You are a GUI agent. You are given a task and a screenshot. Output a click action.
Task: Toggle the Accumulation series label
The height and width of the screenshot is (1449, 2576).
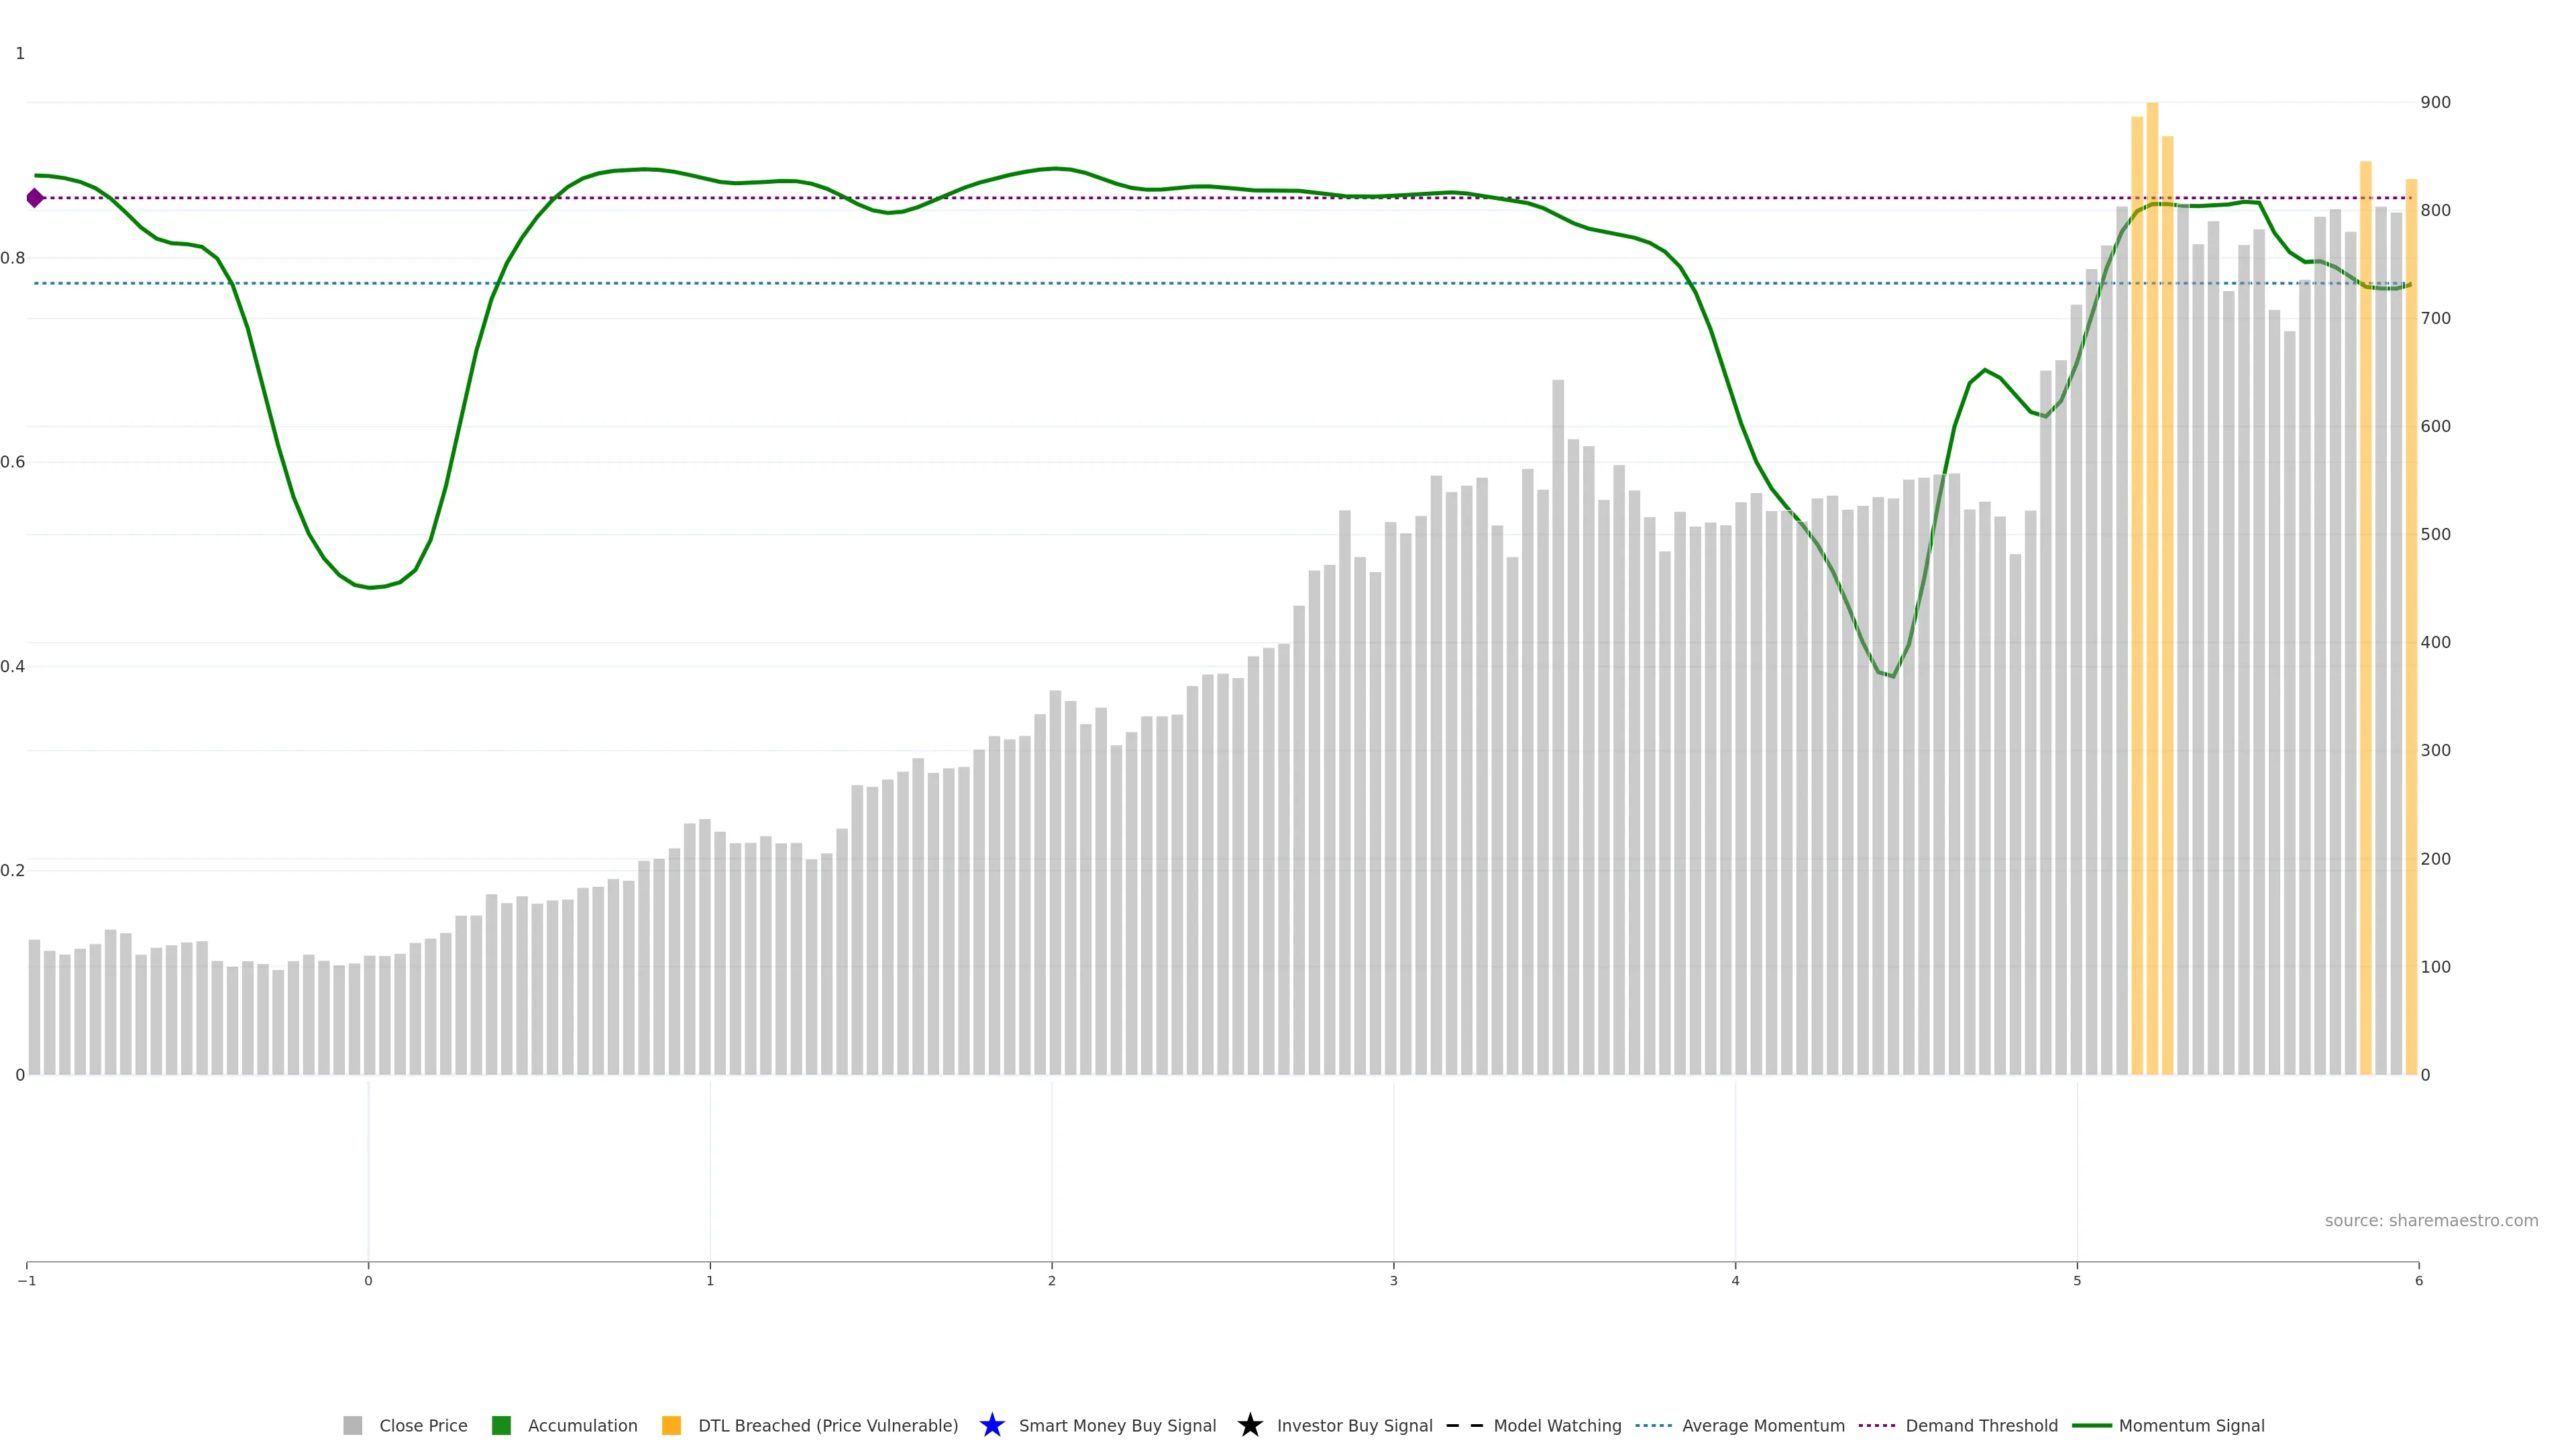pyautogui.click(x=582, y=1425)
